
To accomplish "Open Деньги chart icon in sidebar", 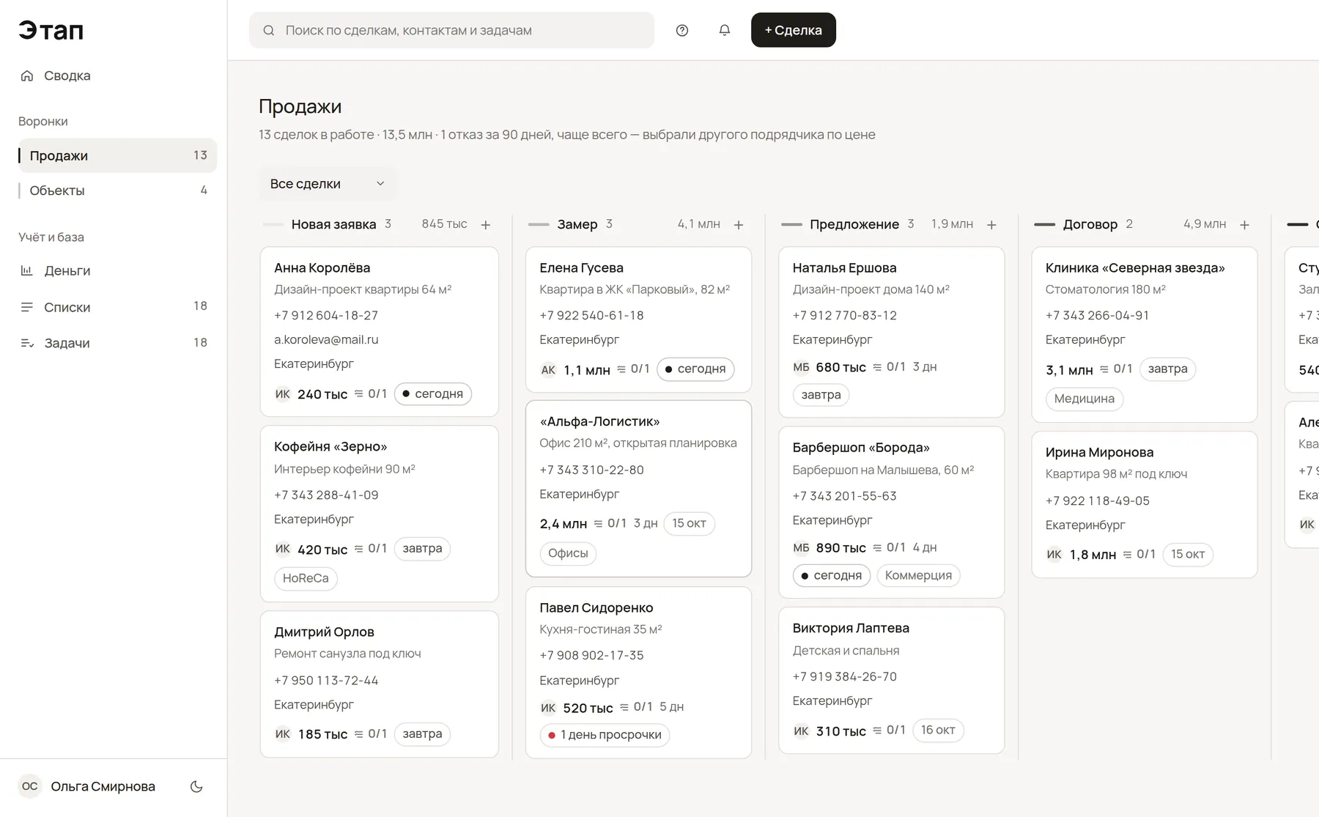I will 27,270.
